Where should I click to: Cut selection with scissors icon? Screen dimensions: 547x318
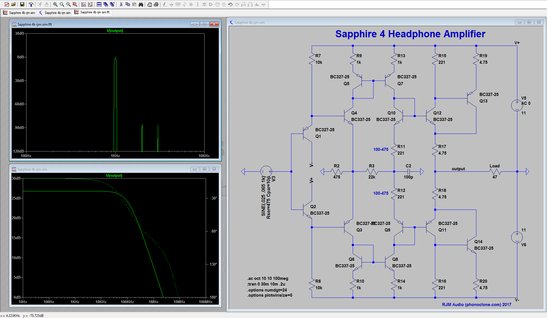click(x=121, y=4)
